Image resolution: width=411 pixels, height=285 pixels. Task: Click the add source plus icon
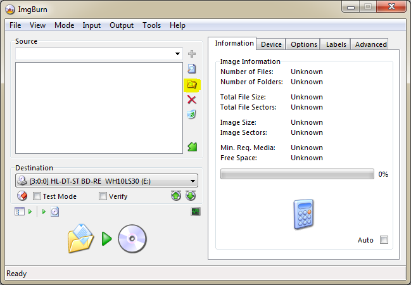point(192,54)
